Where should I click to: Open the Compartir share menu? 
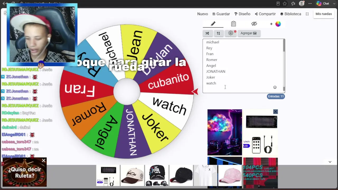coord(265,14)
